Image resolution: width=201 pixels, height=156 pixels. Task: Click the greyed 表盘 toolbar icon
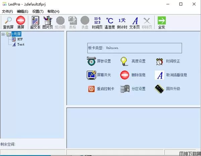85,20
